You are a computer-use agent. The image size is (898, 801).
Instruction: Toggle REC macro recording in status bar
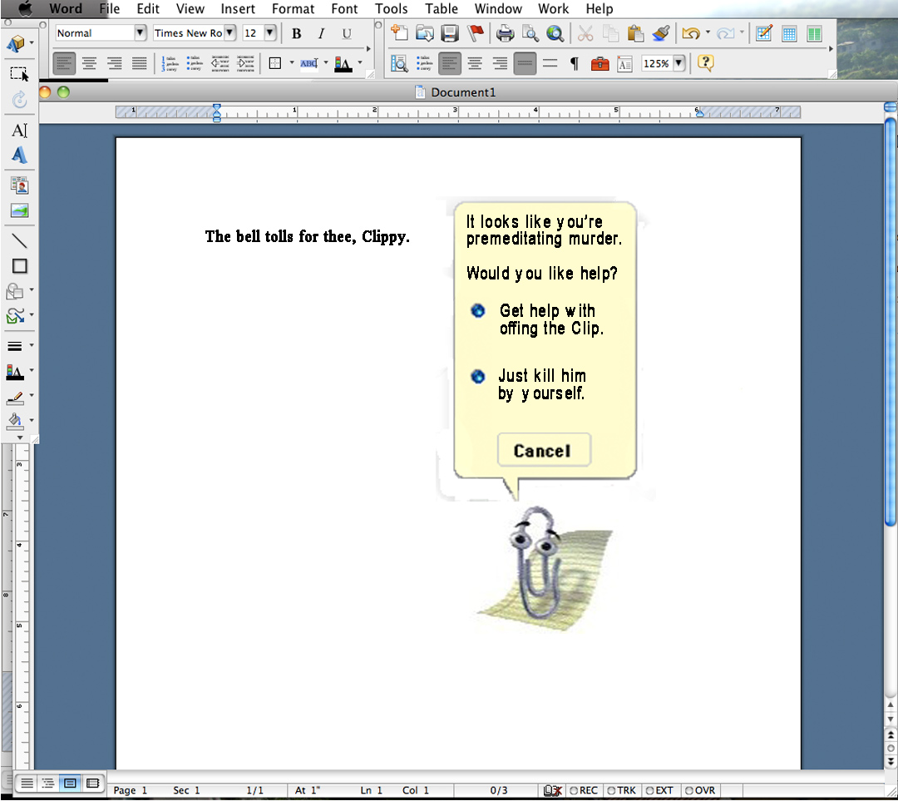pos(584,791)
